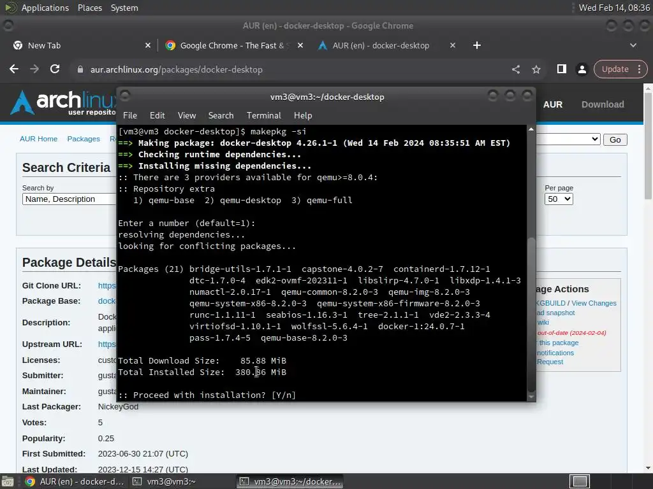
Task: Click workspace switcher in bottom panel
Action: pyautogui.click(x=579, y=481)
